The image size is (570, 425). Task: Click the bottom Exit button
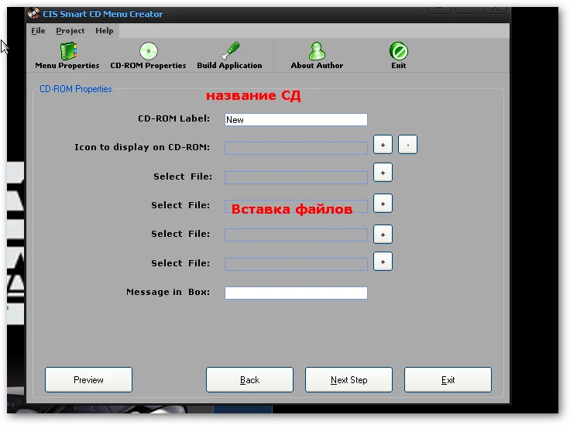tap(448, 379)
